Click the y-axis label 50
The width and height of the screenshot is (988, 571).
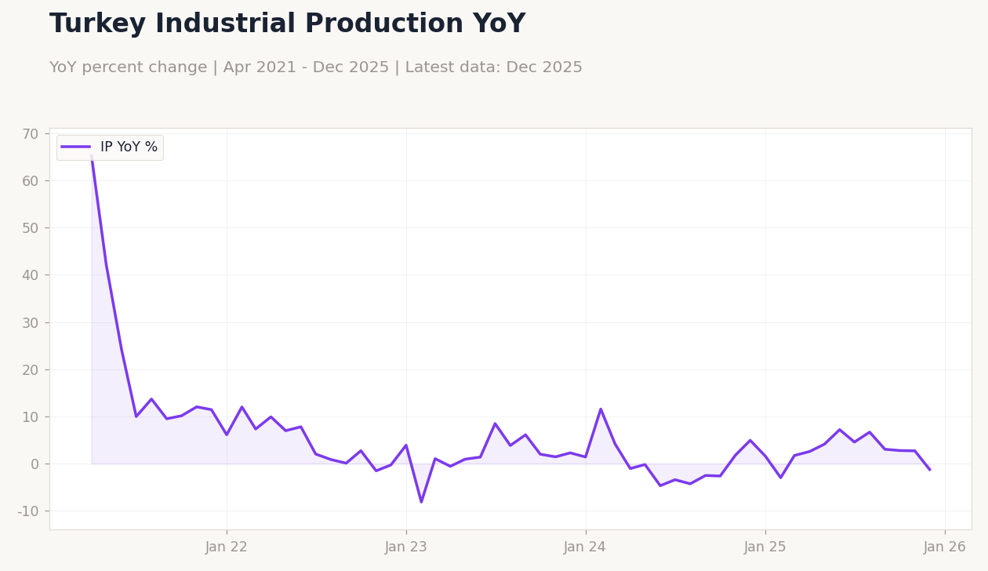30,228
